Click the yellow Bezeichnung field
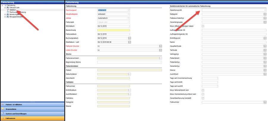268x121 pixels. tap(113, 30)
